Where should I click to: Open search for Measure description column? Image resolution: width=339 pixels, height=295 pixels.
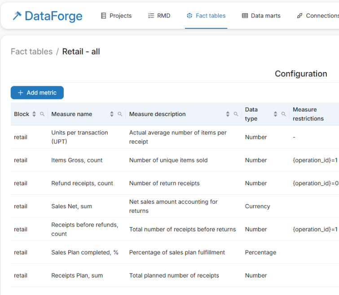(236, 114)
